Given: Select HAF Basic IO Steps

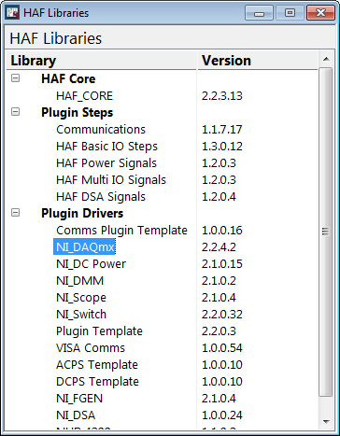Looking at the screenshot, I should tap(106, 147).
